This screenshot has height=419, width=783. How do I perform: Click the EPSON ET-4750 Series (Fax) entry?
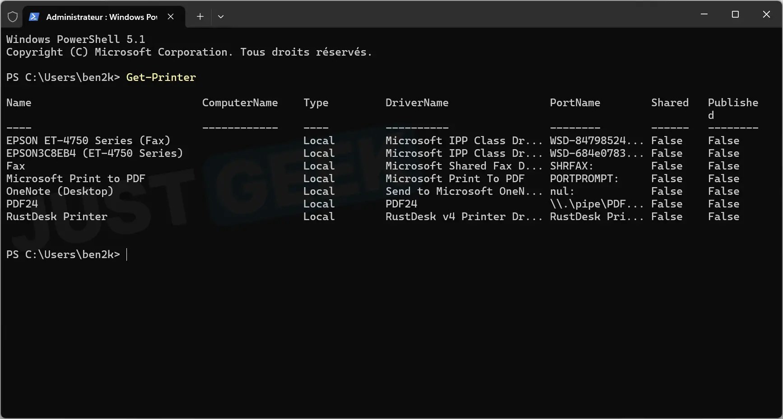point(88,141)
